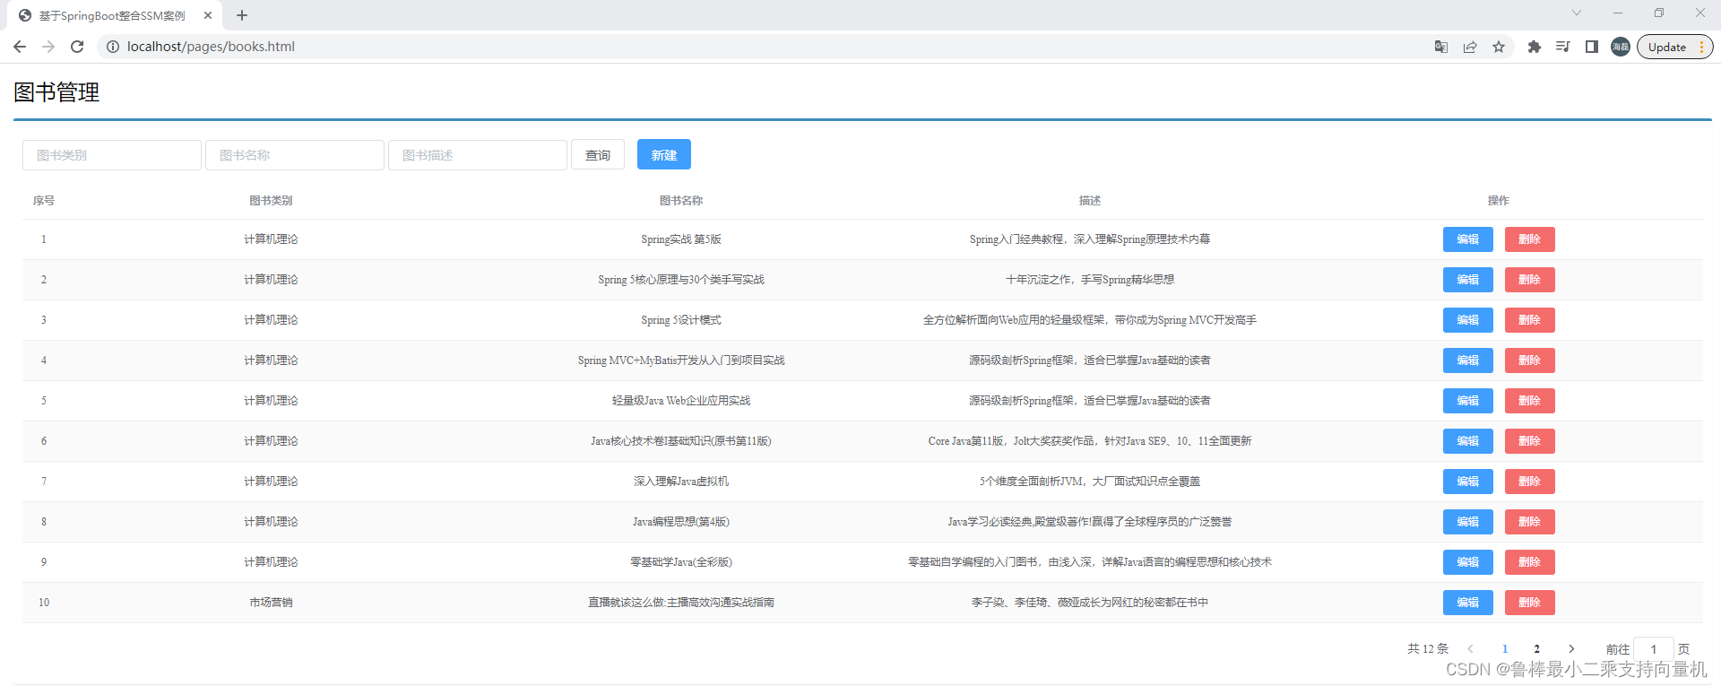Click 直播就该这么做 book title

pyautogui.click(x=681, y=603)
